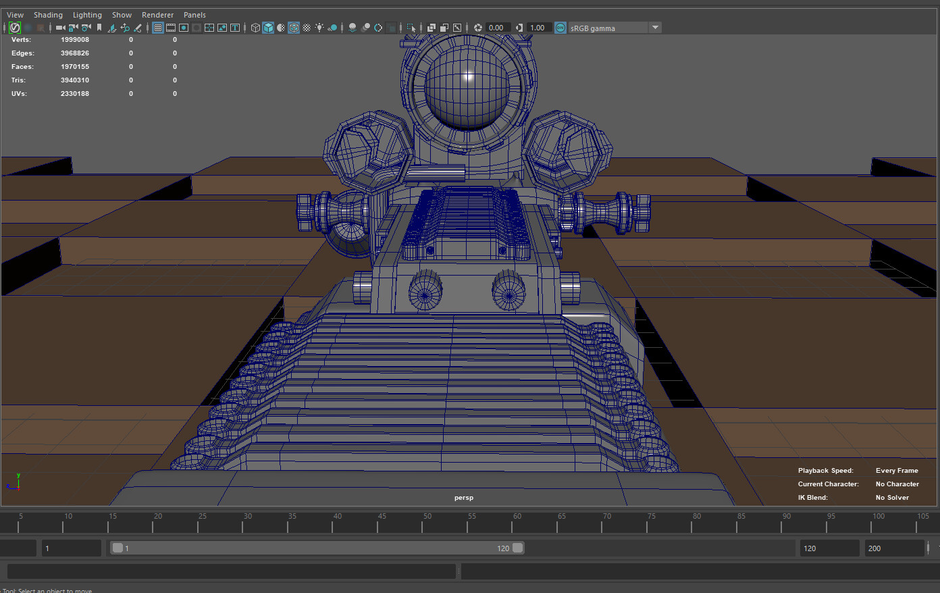940x593 pixels.
Task: Open the Show panel menu
Action: [122, 15]
